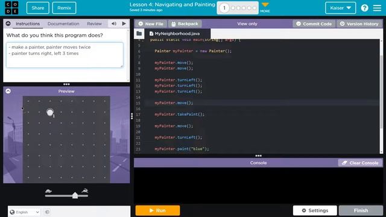Click the Remix button
This screenshot has width=386, height=217.
[64, 8]
